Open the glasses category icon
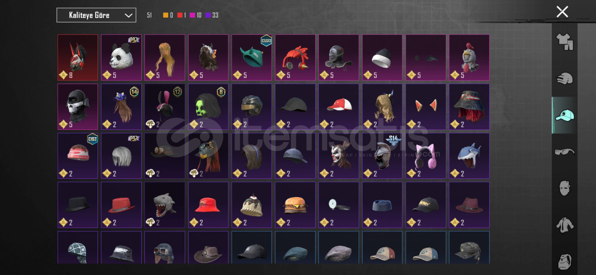Screen dimensions: 596x275 point(564,152)
